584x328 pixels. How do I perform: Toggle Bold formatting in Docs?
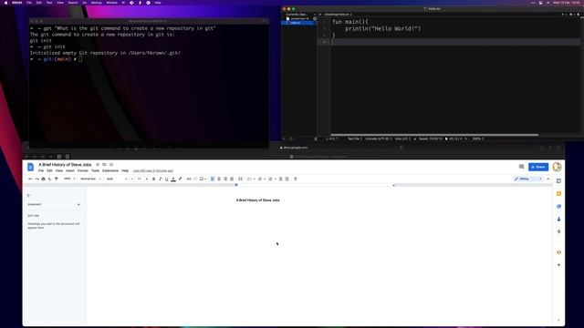tap(154, 179)
